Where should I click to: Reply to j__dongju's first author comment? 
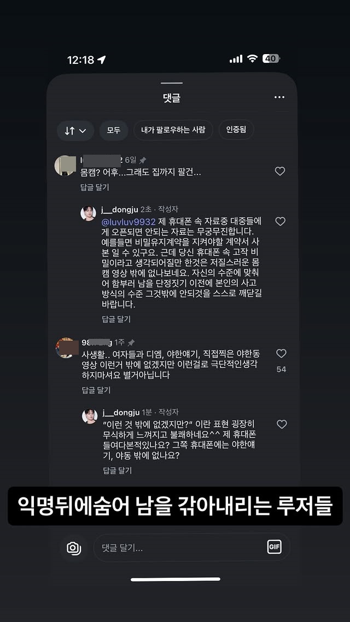(x=116, y=319)
